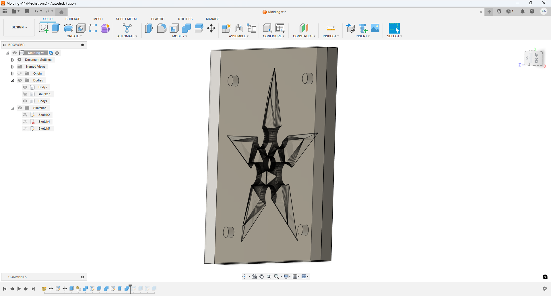Choose the Fillet tool icon
Viewport: 551px width, 296px height.
pos(162,28)
